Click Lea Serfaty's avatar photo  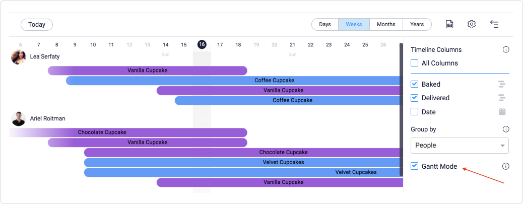pyautogui.click(x=18, y=57)
